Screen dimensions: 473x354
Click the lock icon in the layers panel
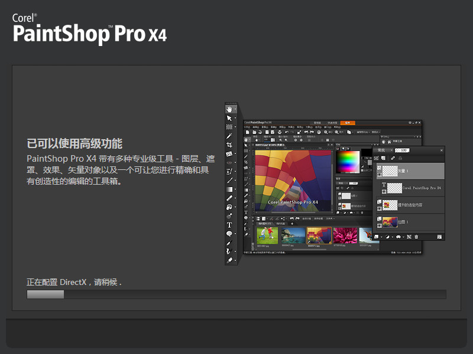pos(400,158)
